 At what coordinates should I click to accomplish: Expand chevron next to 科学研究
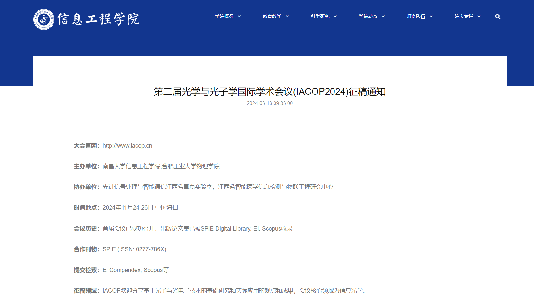click(x=335, y=17)
